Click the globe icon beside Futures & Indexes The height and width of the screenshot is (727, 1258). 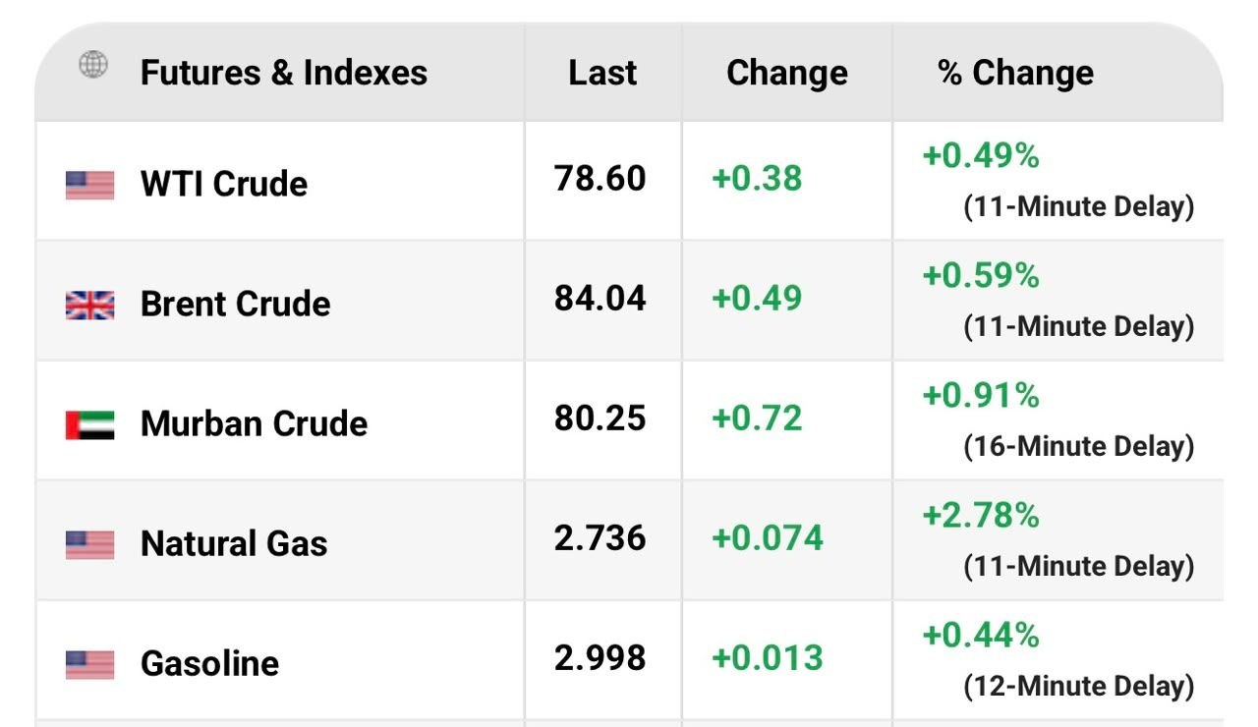pyautogui.click(x=93, y=66)
